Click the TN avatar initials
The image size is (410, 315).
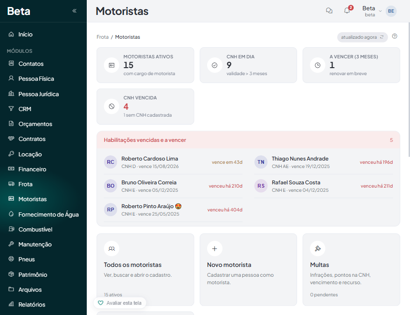(261, 162)
